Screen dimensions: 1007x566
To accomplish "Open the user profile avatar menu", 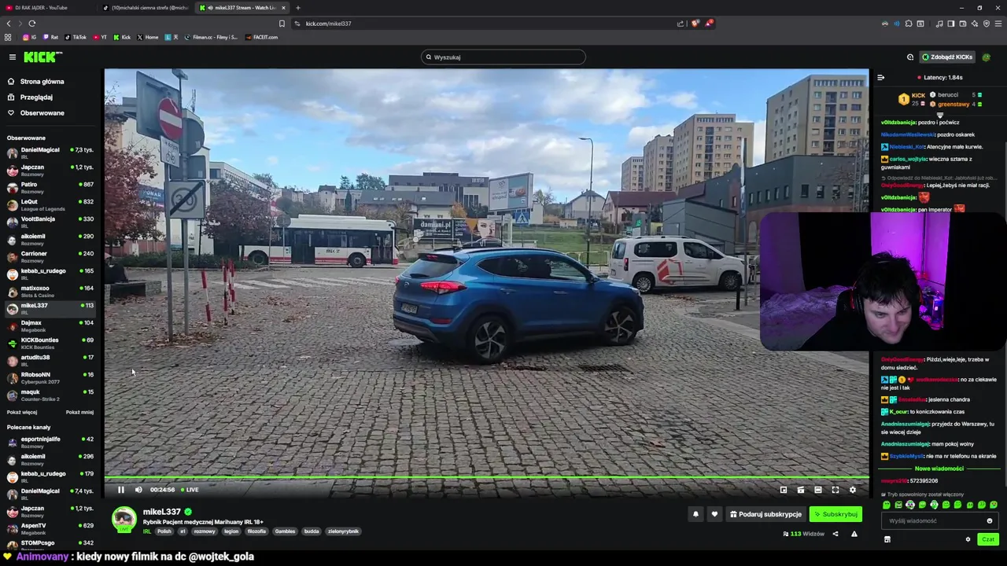I will [987, 57].
